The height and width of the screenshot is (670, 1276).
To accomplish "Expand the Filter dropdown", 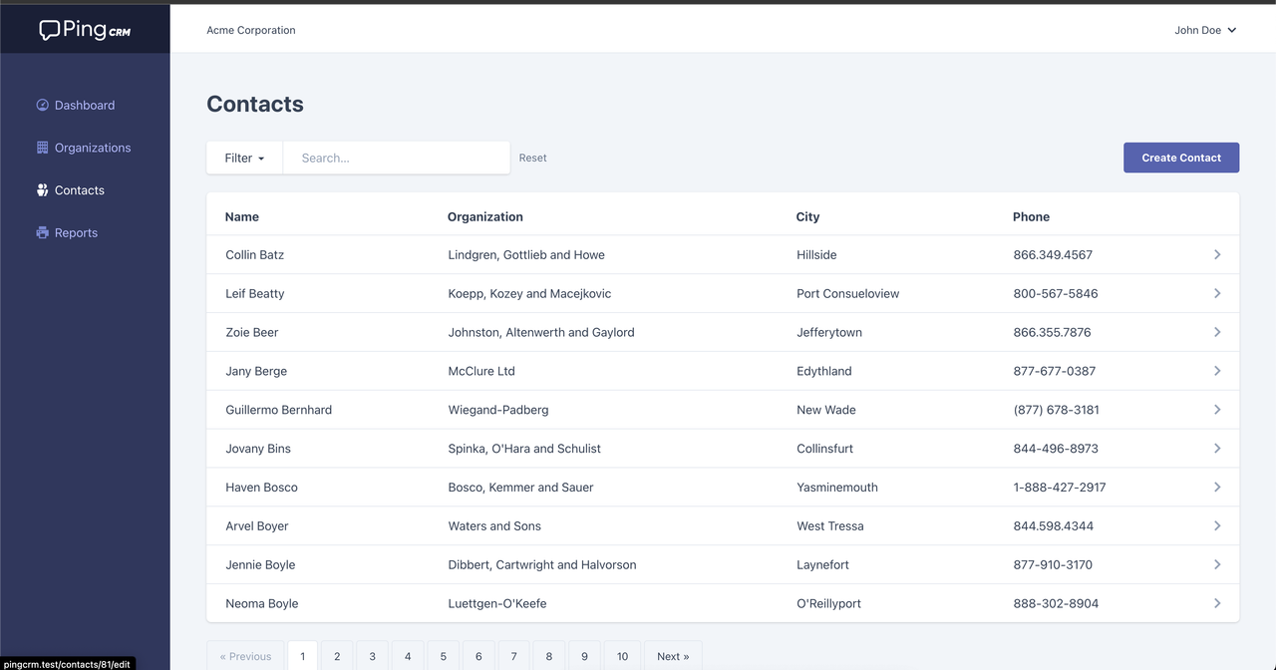I will pos(244,158).
